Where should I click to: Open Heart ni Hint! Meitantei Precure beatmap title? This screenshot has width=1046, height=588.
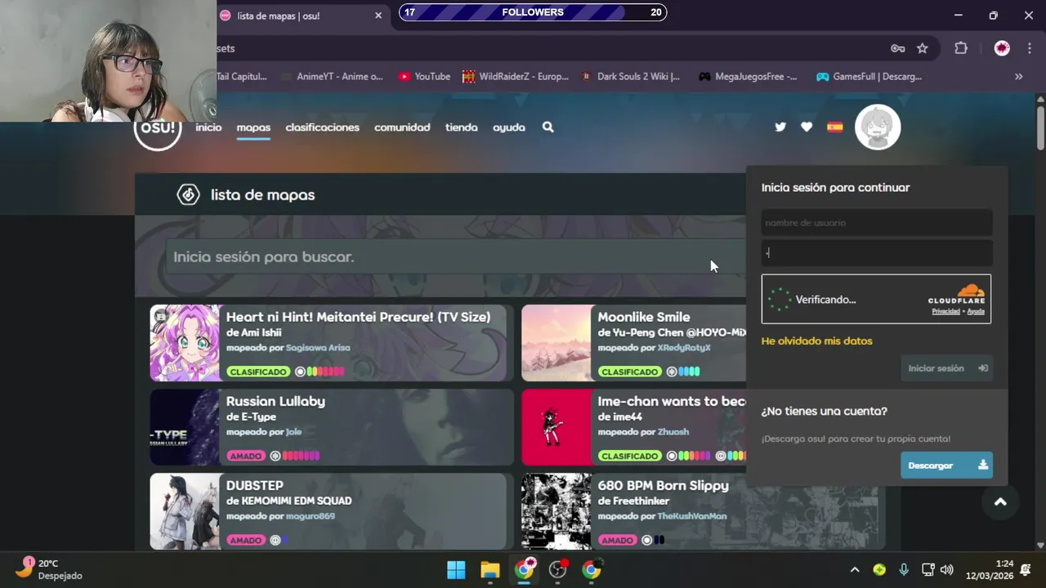(358, 317)
